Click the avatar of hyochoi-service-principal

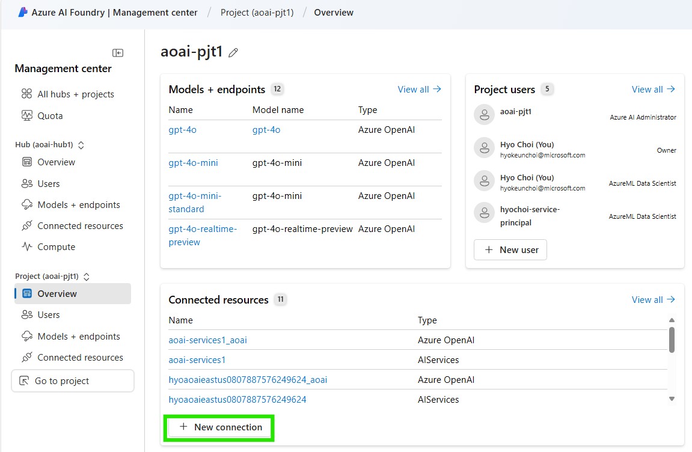coord(484,213)
